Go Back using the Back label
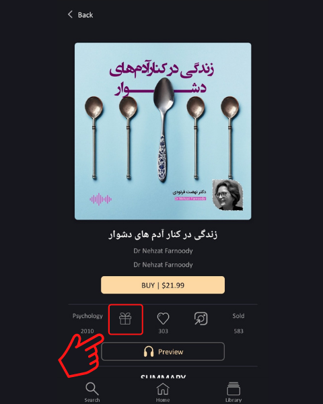 [x=85, y=15]
